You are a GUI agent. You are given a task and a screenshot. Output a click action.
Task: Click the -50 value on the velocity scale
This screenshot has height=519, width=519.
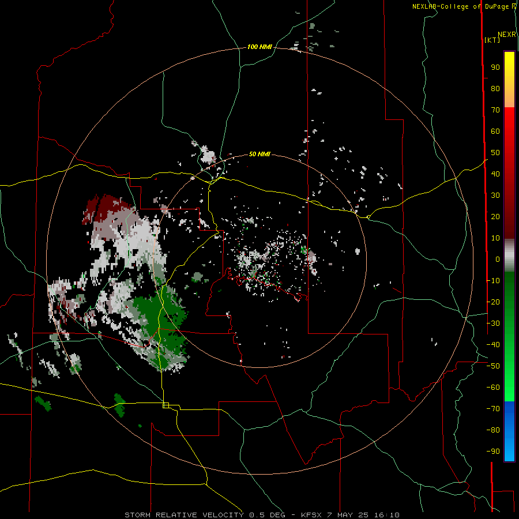(x=493, y=366)
